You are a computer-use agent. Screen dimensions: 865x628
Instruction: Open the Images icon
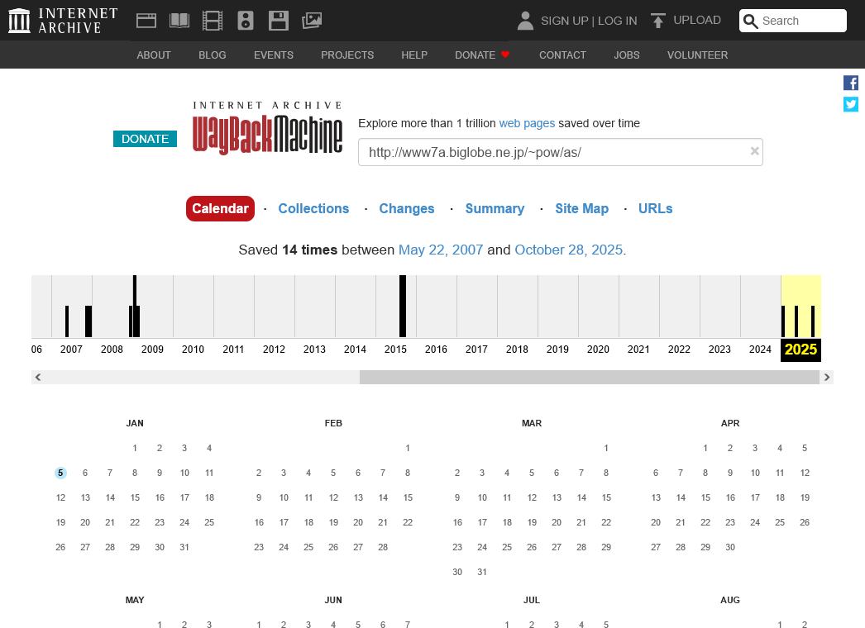click(x=312, y=21)
